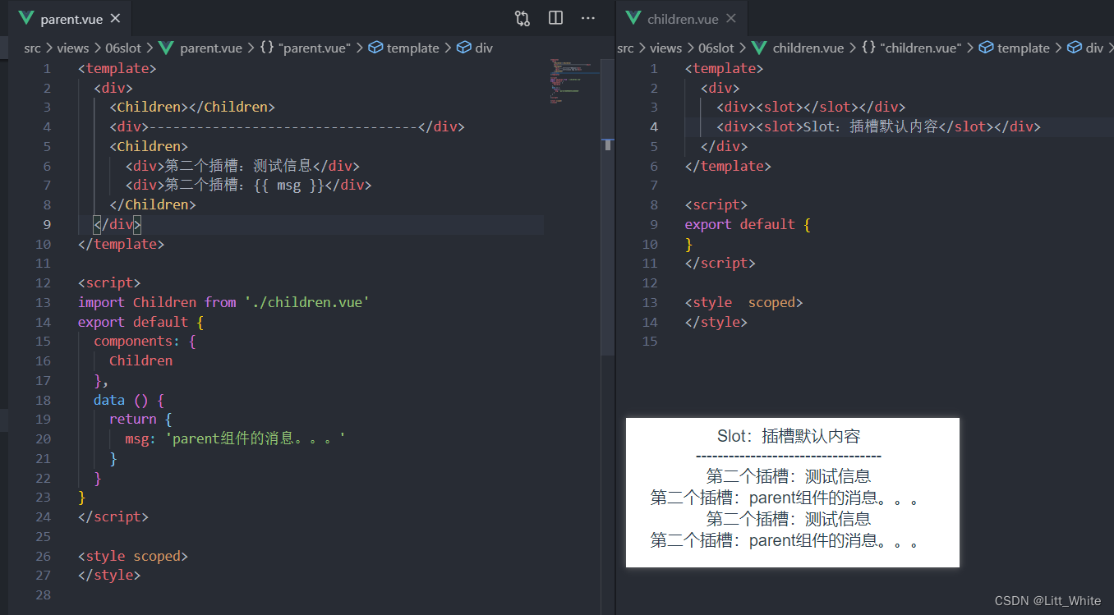This screenshot has height=615, width=1114.
Task: Click the msg: 'parent组件的消息。。。' line
Action: pyautogui.click(x=236, y=438)
